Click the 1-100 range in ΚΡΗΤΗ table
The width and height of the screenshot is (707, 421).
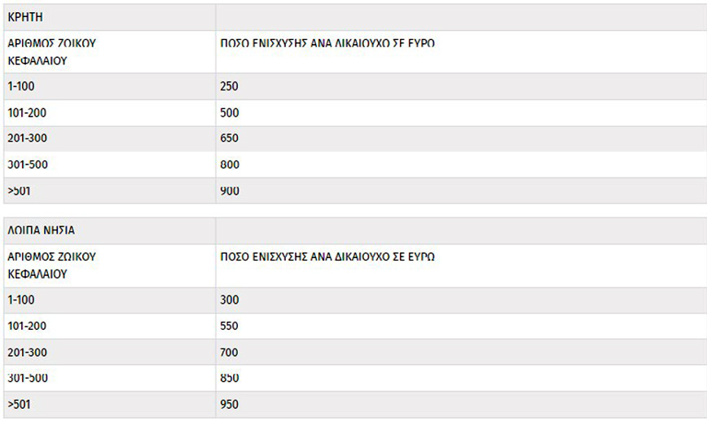[21, 86]
